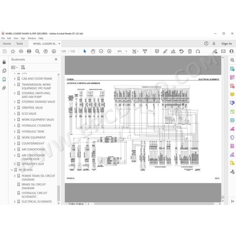Open the Edit menu
236x236 pixels.
tap(9, 38)
